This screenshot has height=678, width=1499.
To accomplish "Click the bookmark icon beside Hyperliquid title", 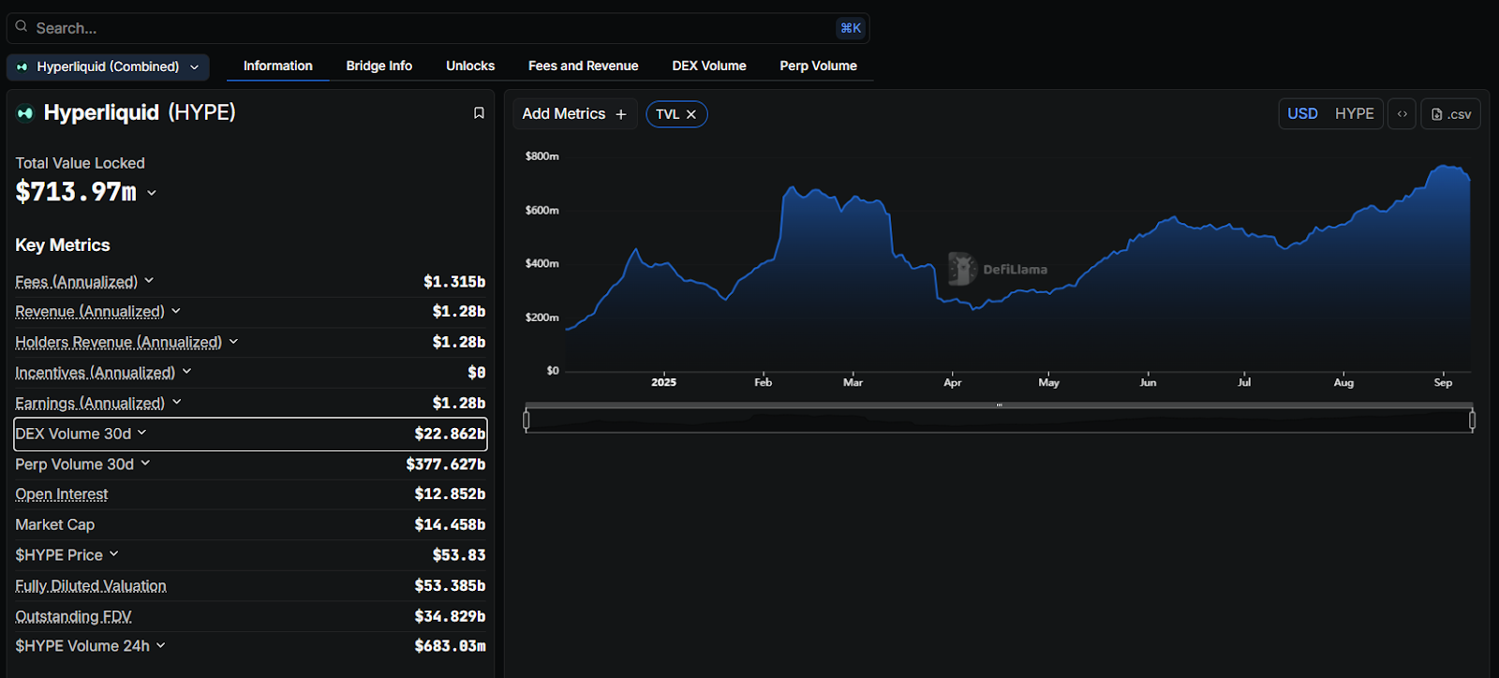I will pyautogui.click(x=479, y=113).
